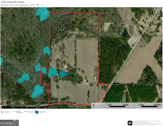The width and height of the screenshot is (163, 126).
Task: Click the black 'id.' Land id logo
Action: point(130,123)
